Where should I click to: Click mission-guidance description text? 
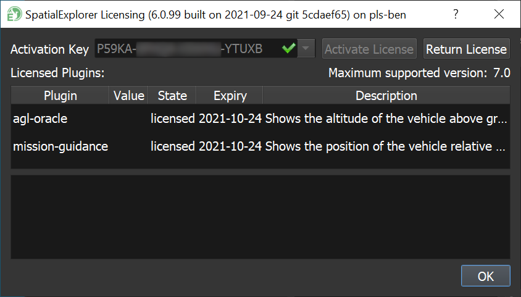click(387, 146)
